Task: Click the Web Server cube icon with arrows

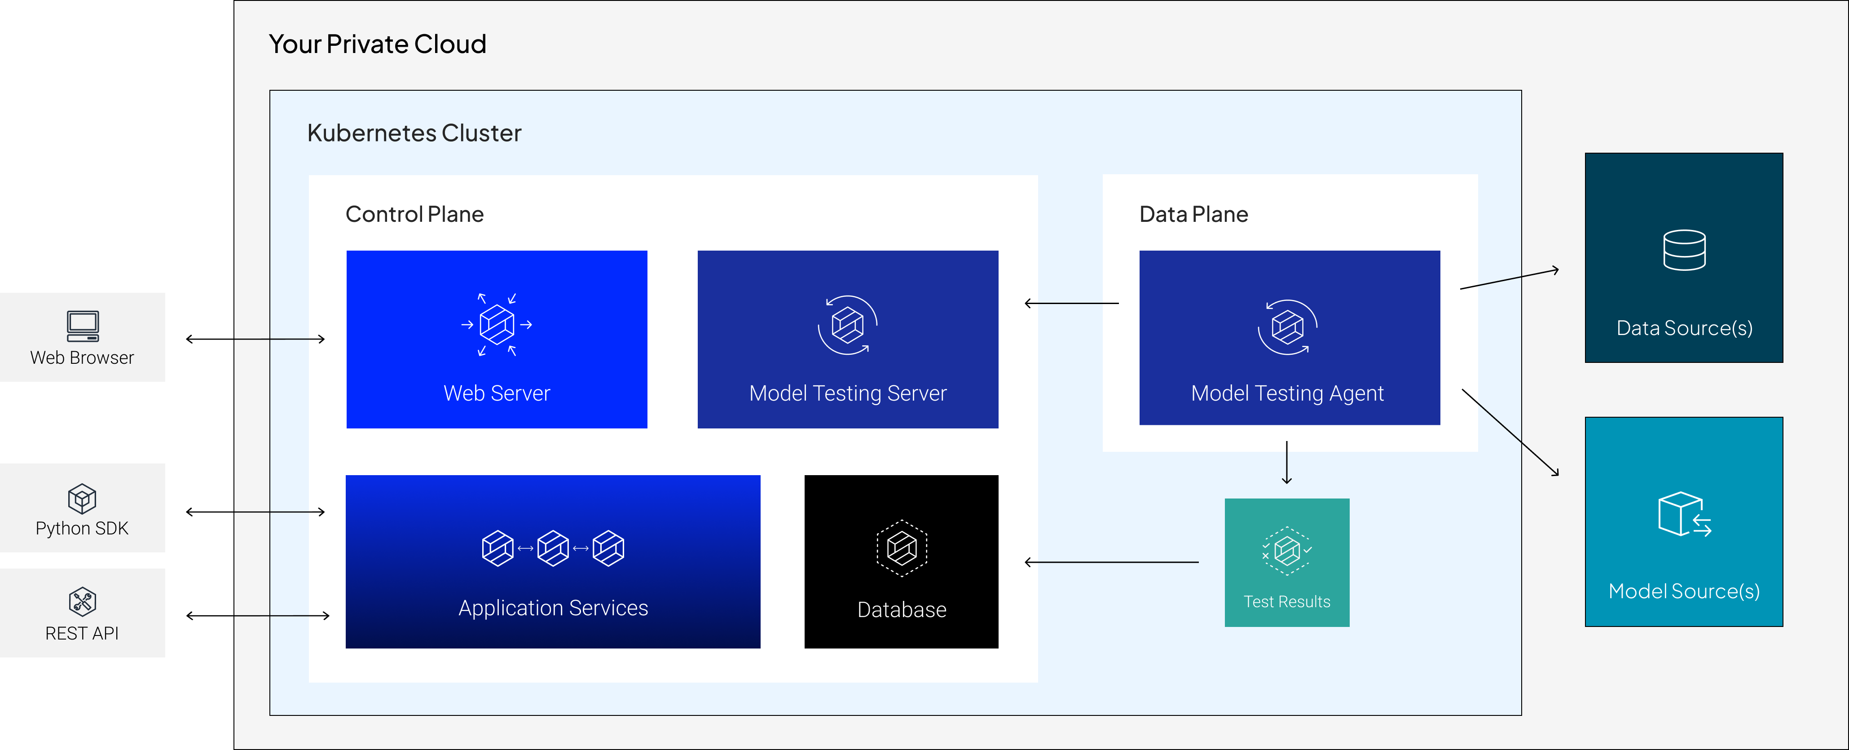Action: point(497,324)
